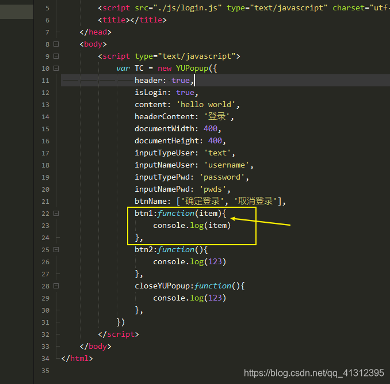
Task: Click line number 22 in the gutter
Action: (45, 214)
